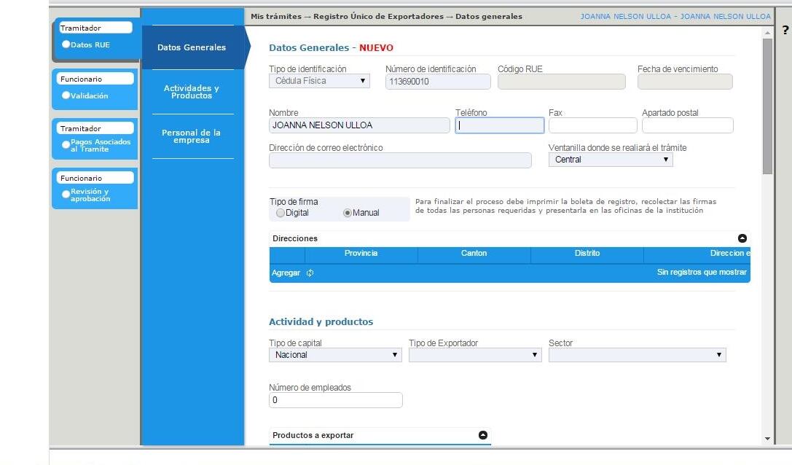Click the help question mark icon
Image resolution: width=792 pixels, height=465 pixels.
coord(785,31)
